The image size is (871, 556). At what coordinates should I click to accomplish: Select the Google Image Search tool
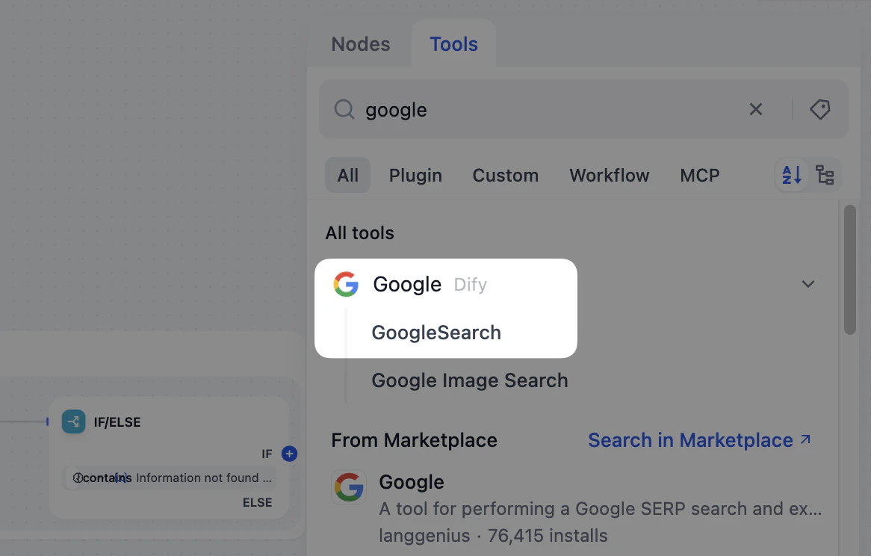coord(469,380)
